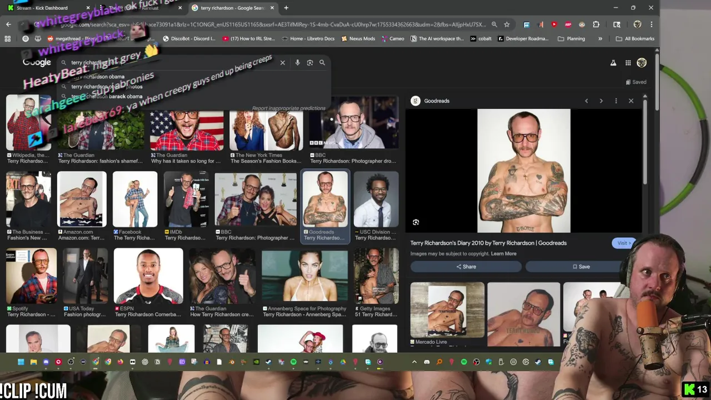Screen dimensions: 711x400
Task: Open the Home - Libretro Docs bookmark
Action: [x=308, y=39]
